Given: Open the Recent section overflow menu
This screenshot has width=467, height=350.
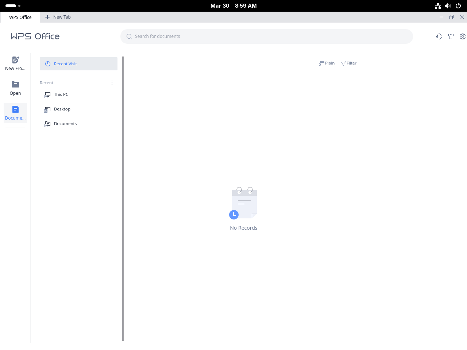Looking at the screenshot, I should click(112, 83).
